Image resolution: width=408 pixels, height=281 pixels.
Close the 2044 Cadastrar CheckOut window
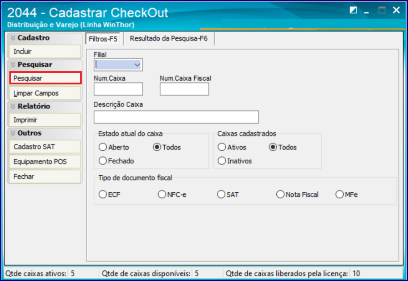[x=396, y=10]
